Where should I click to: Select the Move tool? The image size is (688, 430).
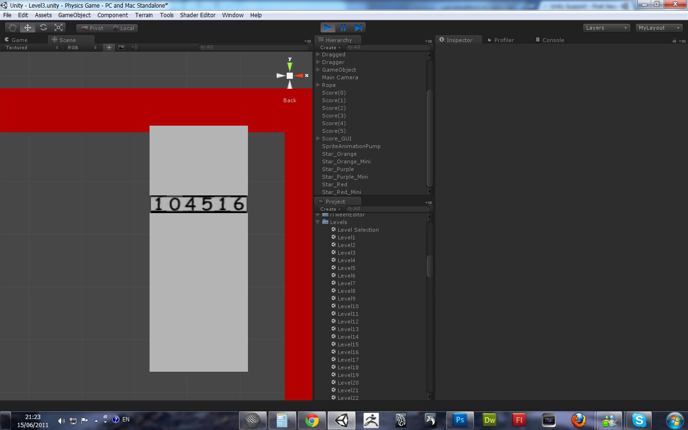pos(27,27)
